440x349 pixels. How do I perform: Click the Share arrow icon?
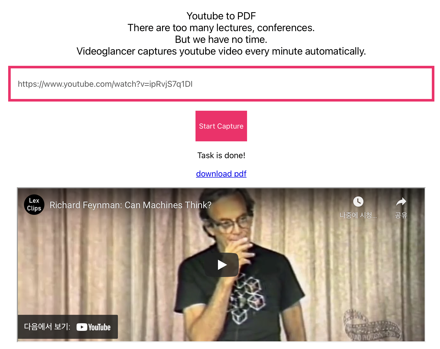tap(401, 202)
